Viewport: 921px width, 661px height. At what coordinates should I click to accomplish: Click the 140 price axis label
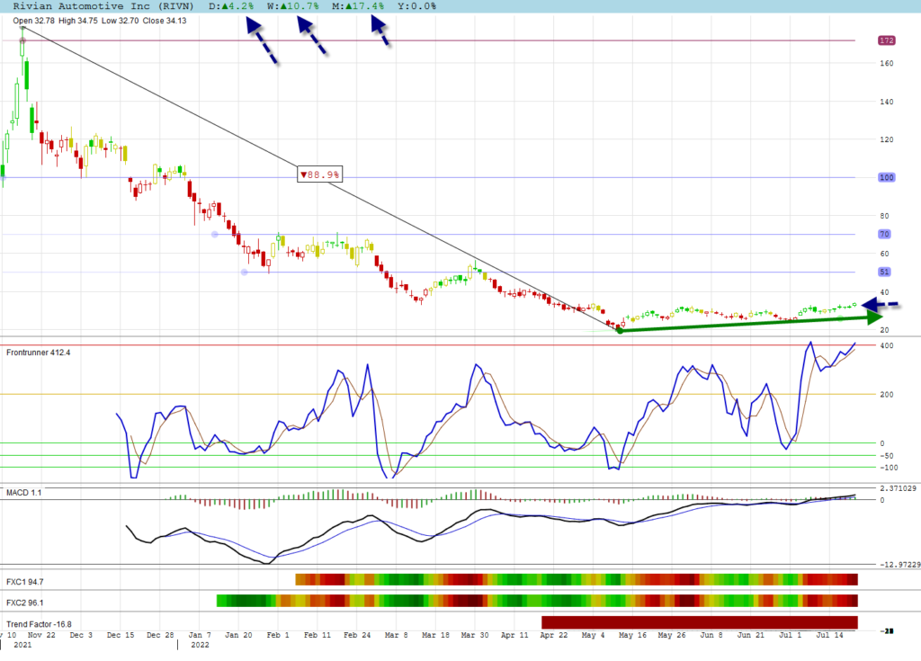pyautogui.click(x=886, y=102)
